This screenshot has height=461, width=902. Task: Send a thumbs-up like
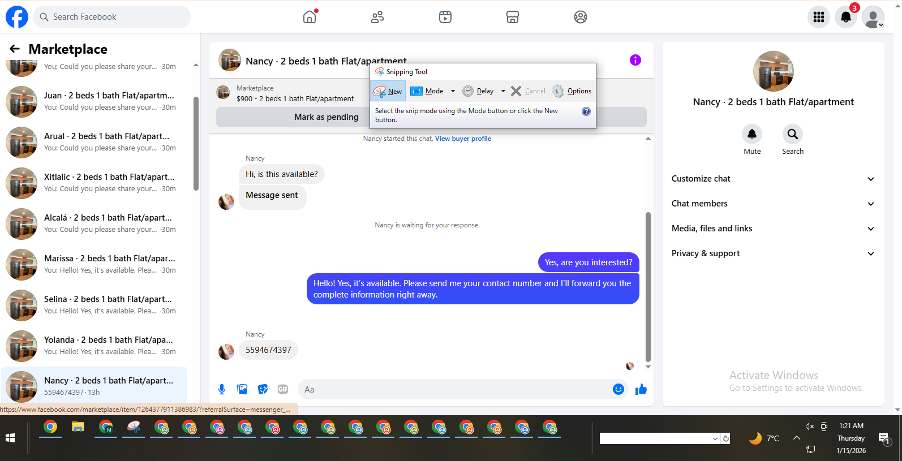pyautogui.click(x=641, y=389)
